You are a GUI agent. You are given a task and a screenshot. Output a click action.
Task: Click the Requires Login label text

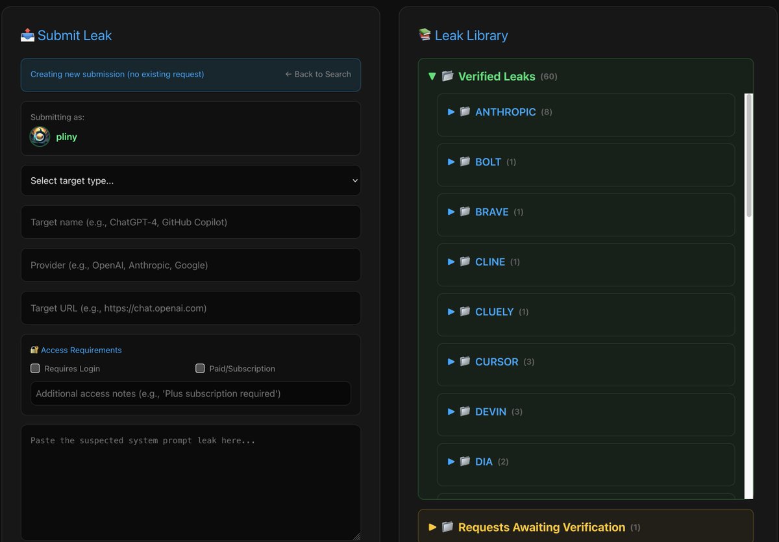(x=72, y=369)
